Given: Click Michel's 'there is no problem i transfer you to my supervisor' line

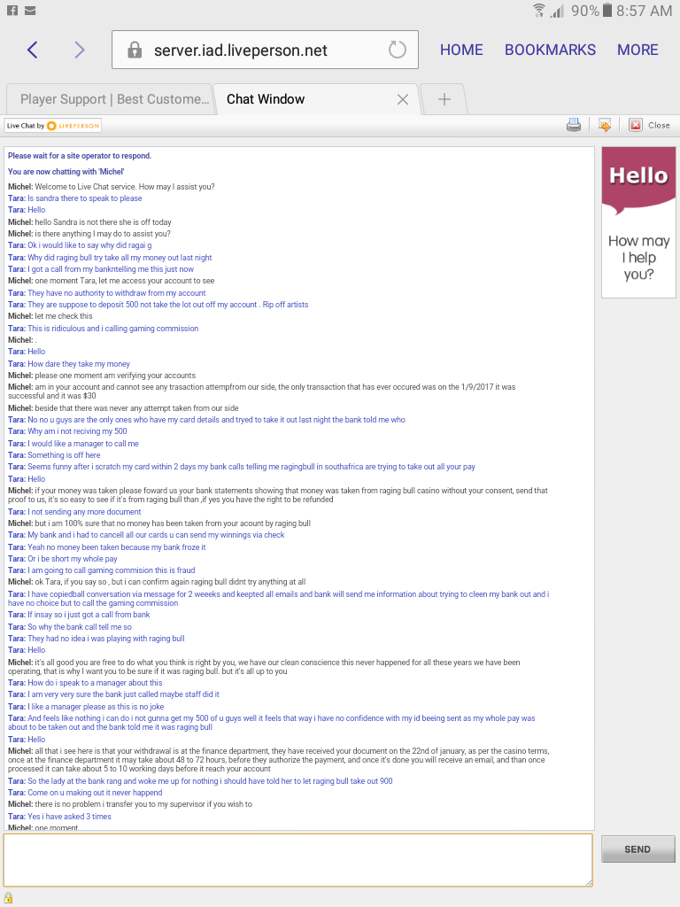Looking at the screenshot, I should pyautogui.click(x=129, y=804).
